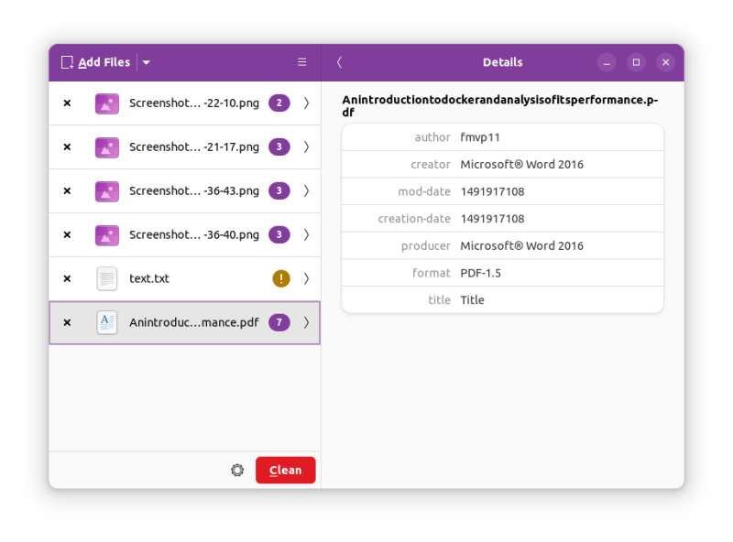733x542 pixels.
Task: Click the metadata count badge showing 7
Action: 279,323
